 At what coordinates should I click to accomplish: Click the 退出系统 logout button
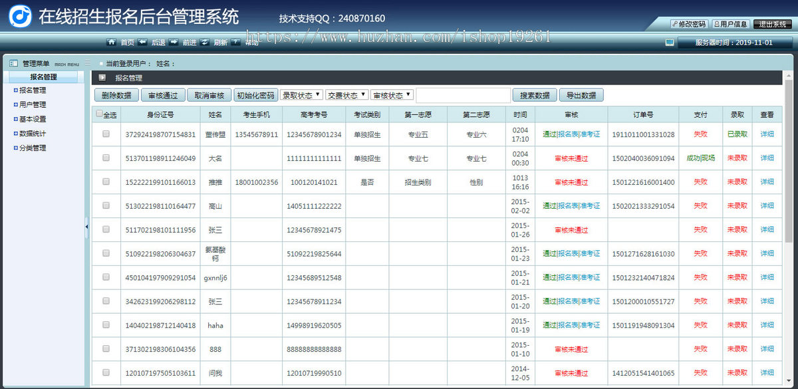(x=772, y=24)
